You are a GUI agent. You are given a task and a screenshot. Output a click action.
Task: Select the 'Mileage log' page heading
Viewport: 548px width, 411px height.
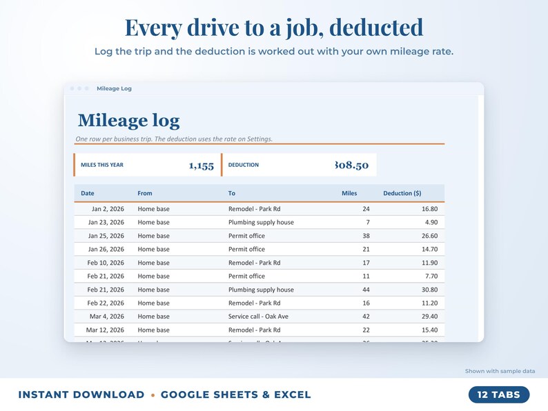[x=128, y=121]
